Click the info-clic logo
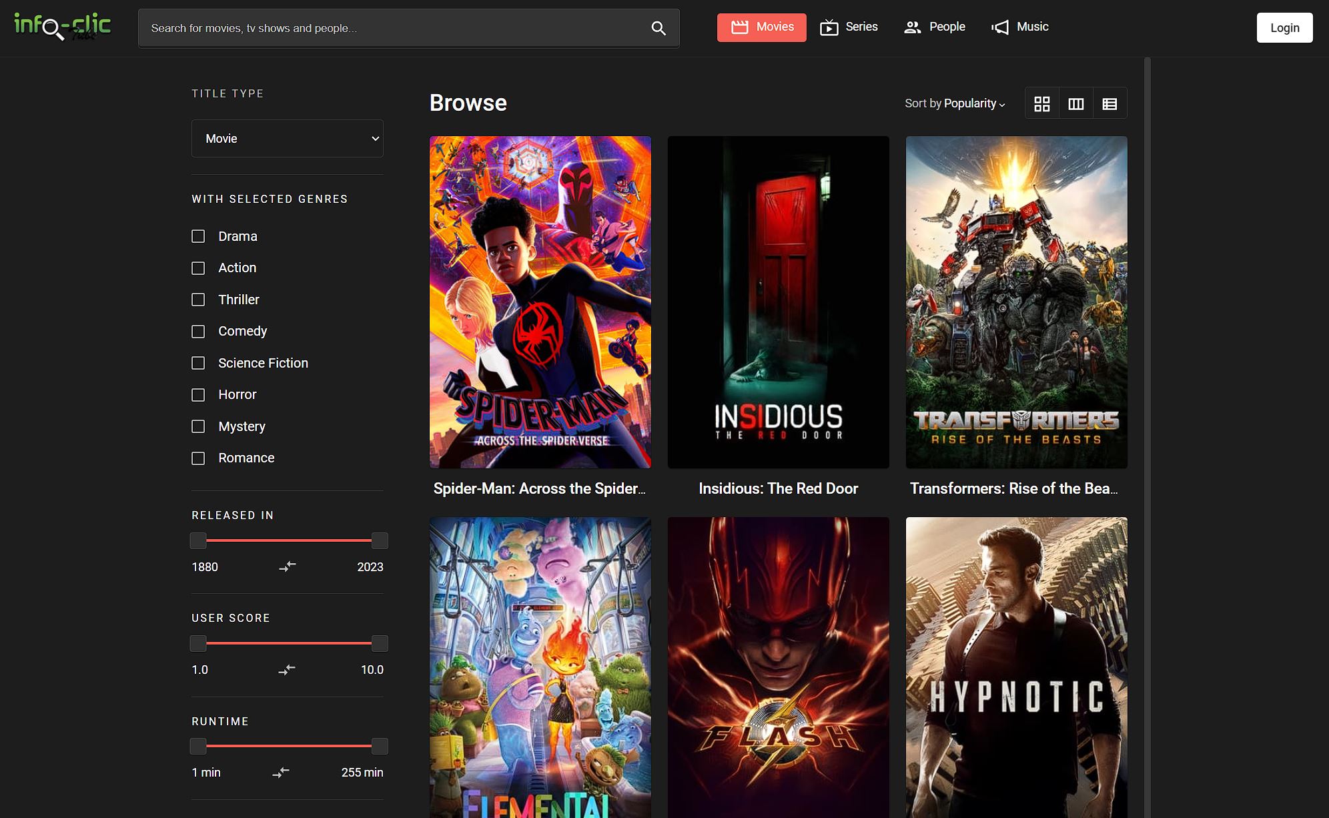 click(x=63, y=27)
